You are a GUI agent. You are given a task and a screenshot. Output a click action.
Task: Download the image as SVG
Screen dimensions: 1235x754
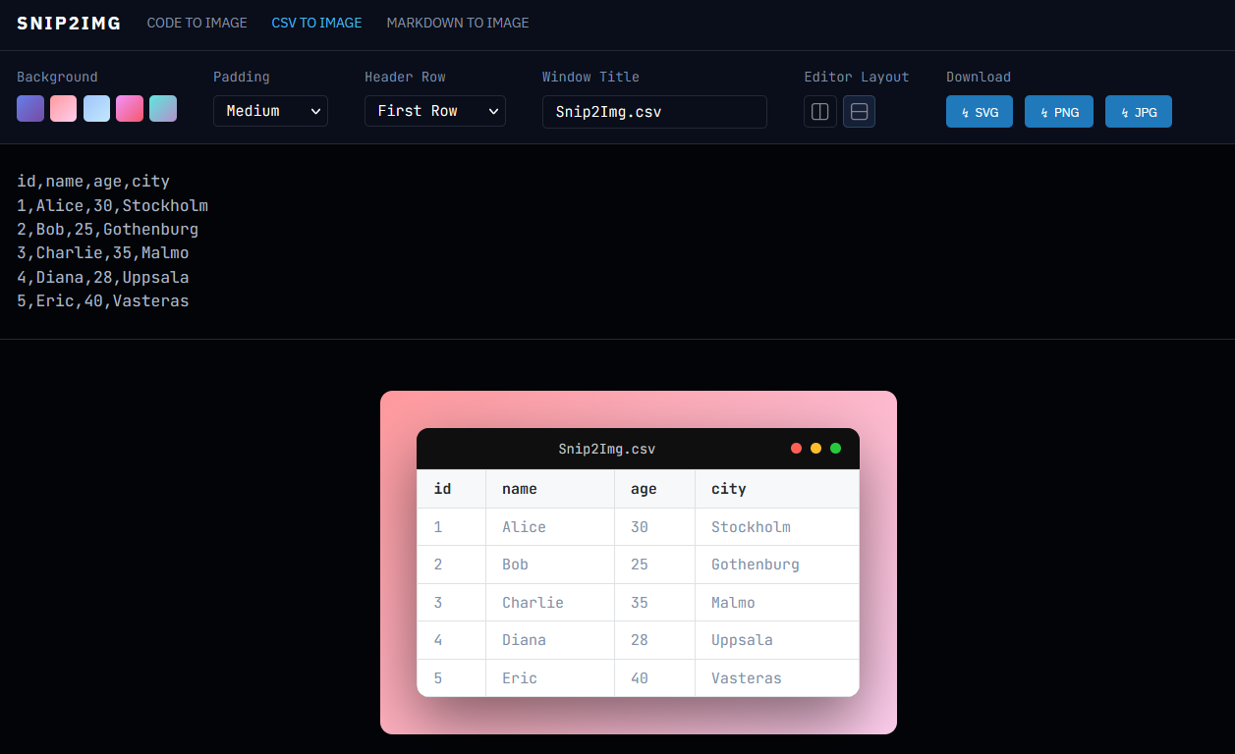(979, 112)
